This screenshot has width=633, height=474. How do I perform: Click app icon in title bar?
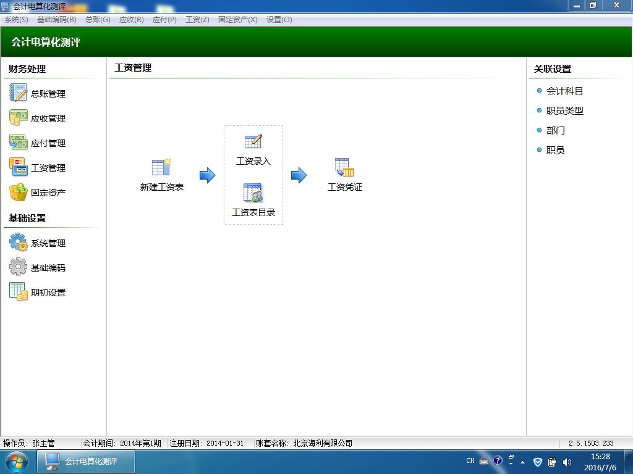[x=5, y=6]
